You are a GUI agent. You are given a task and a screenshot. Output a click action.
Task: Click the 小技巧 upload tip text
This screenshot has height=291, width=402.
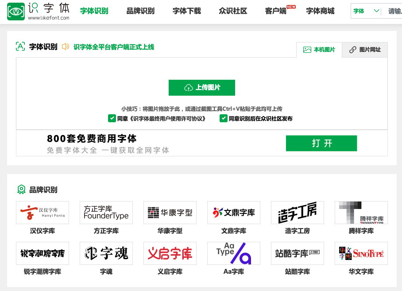click(202, 109)
